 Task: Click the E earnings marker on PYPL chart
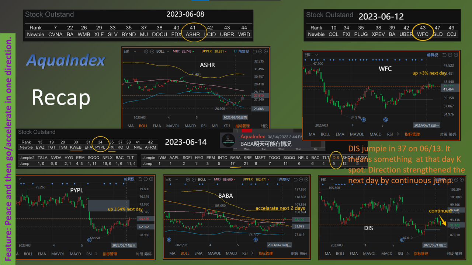click(x=89, y=240)
